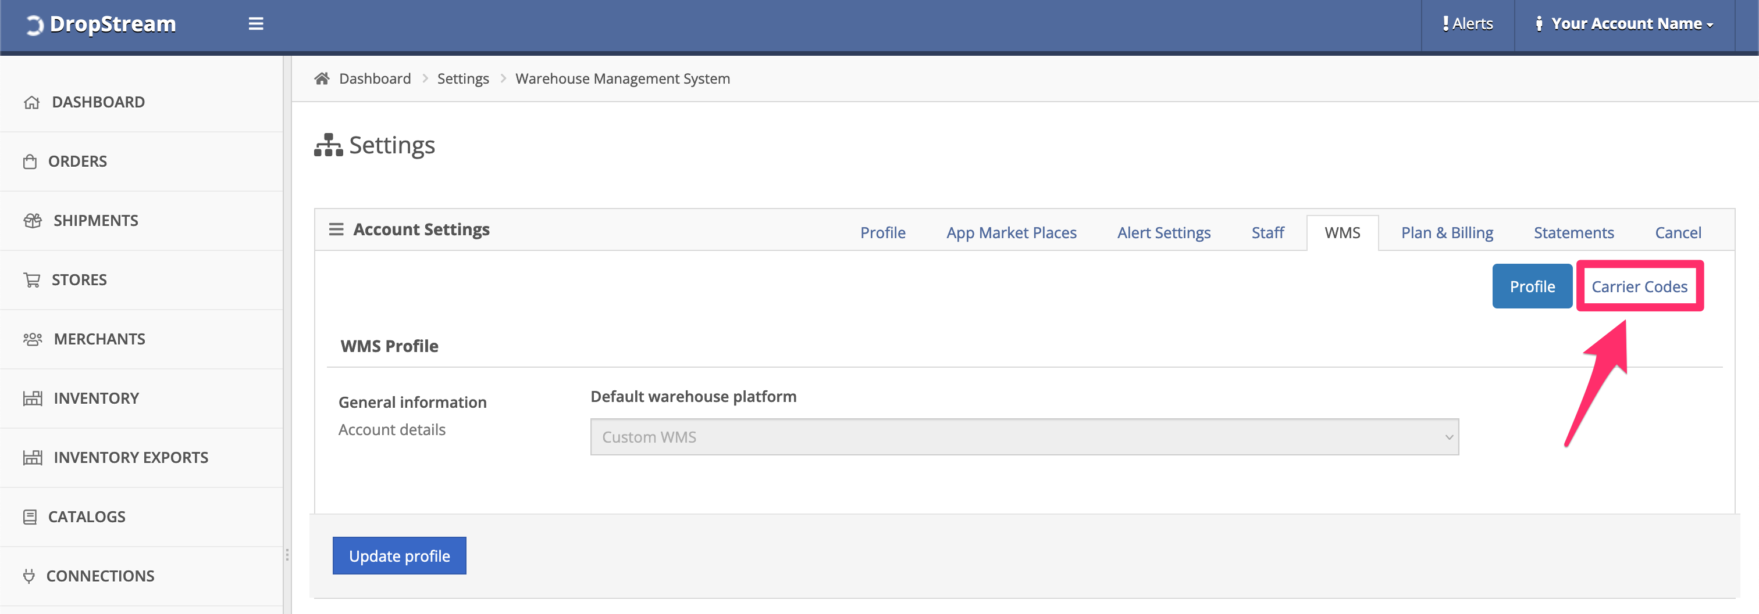Open MERCHANTS in sidebar
The image size is (1759, 614).
point(141,339)
